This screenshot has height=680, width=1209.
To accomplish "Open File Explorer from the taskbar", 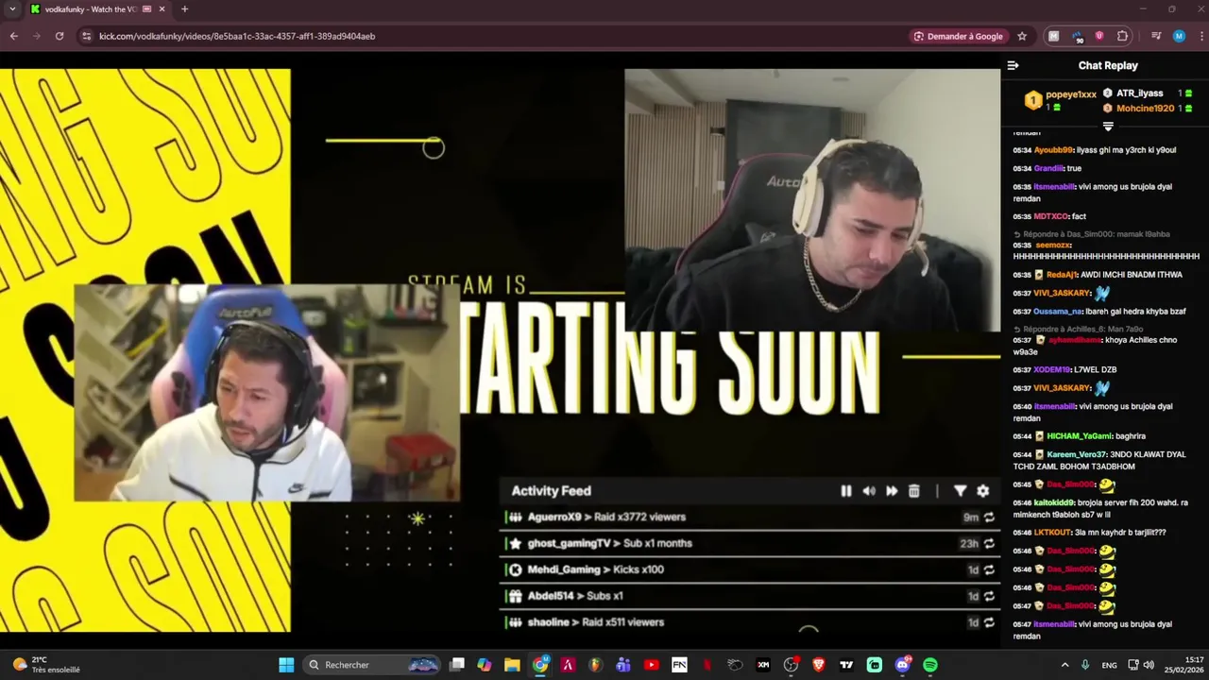I will (512, 665).
